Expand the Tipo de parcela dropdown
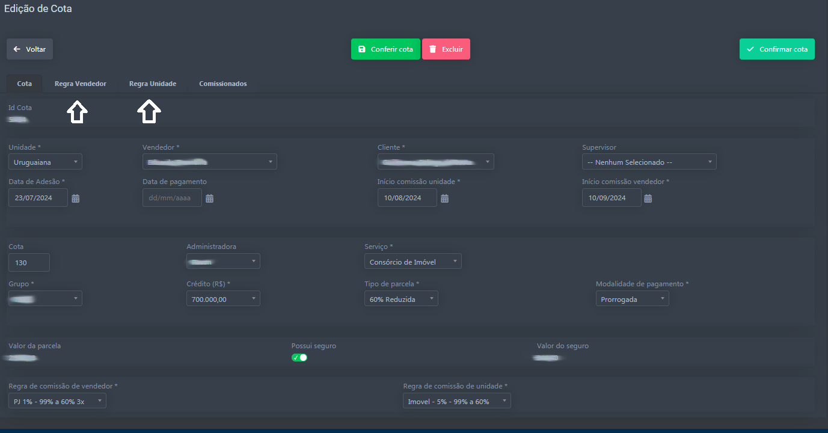 tap(401, 299)
